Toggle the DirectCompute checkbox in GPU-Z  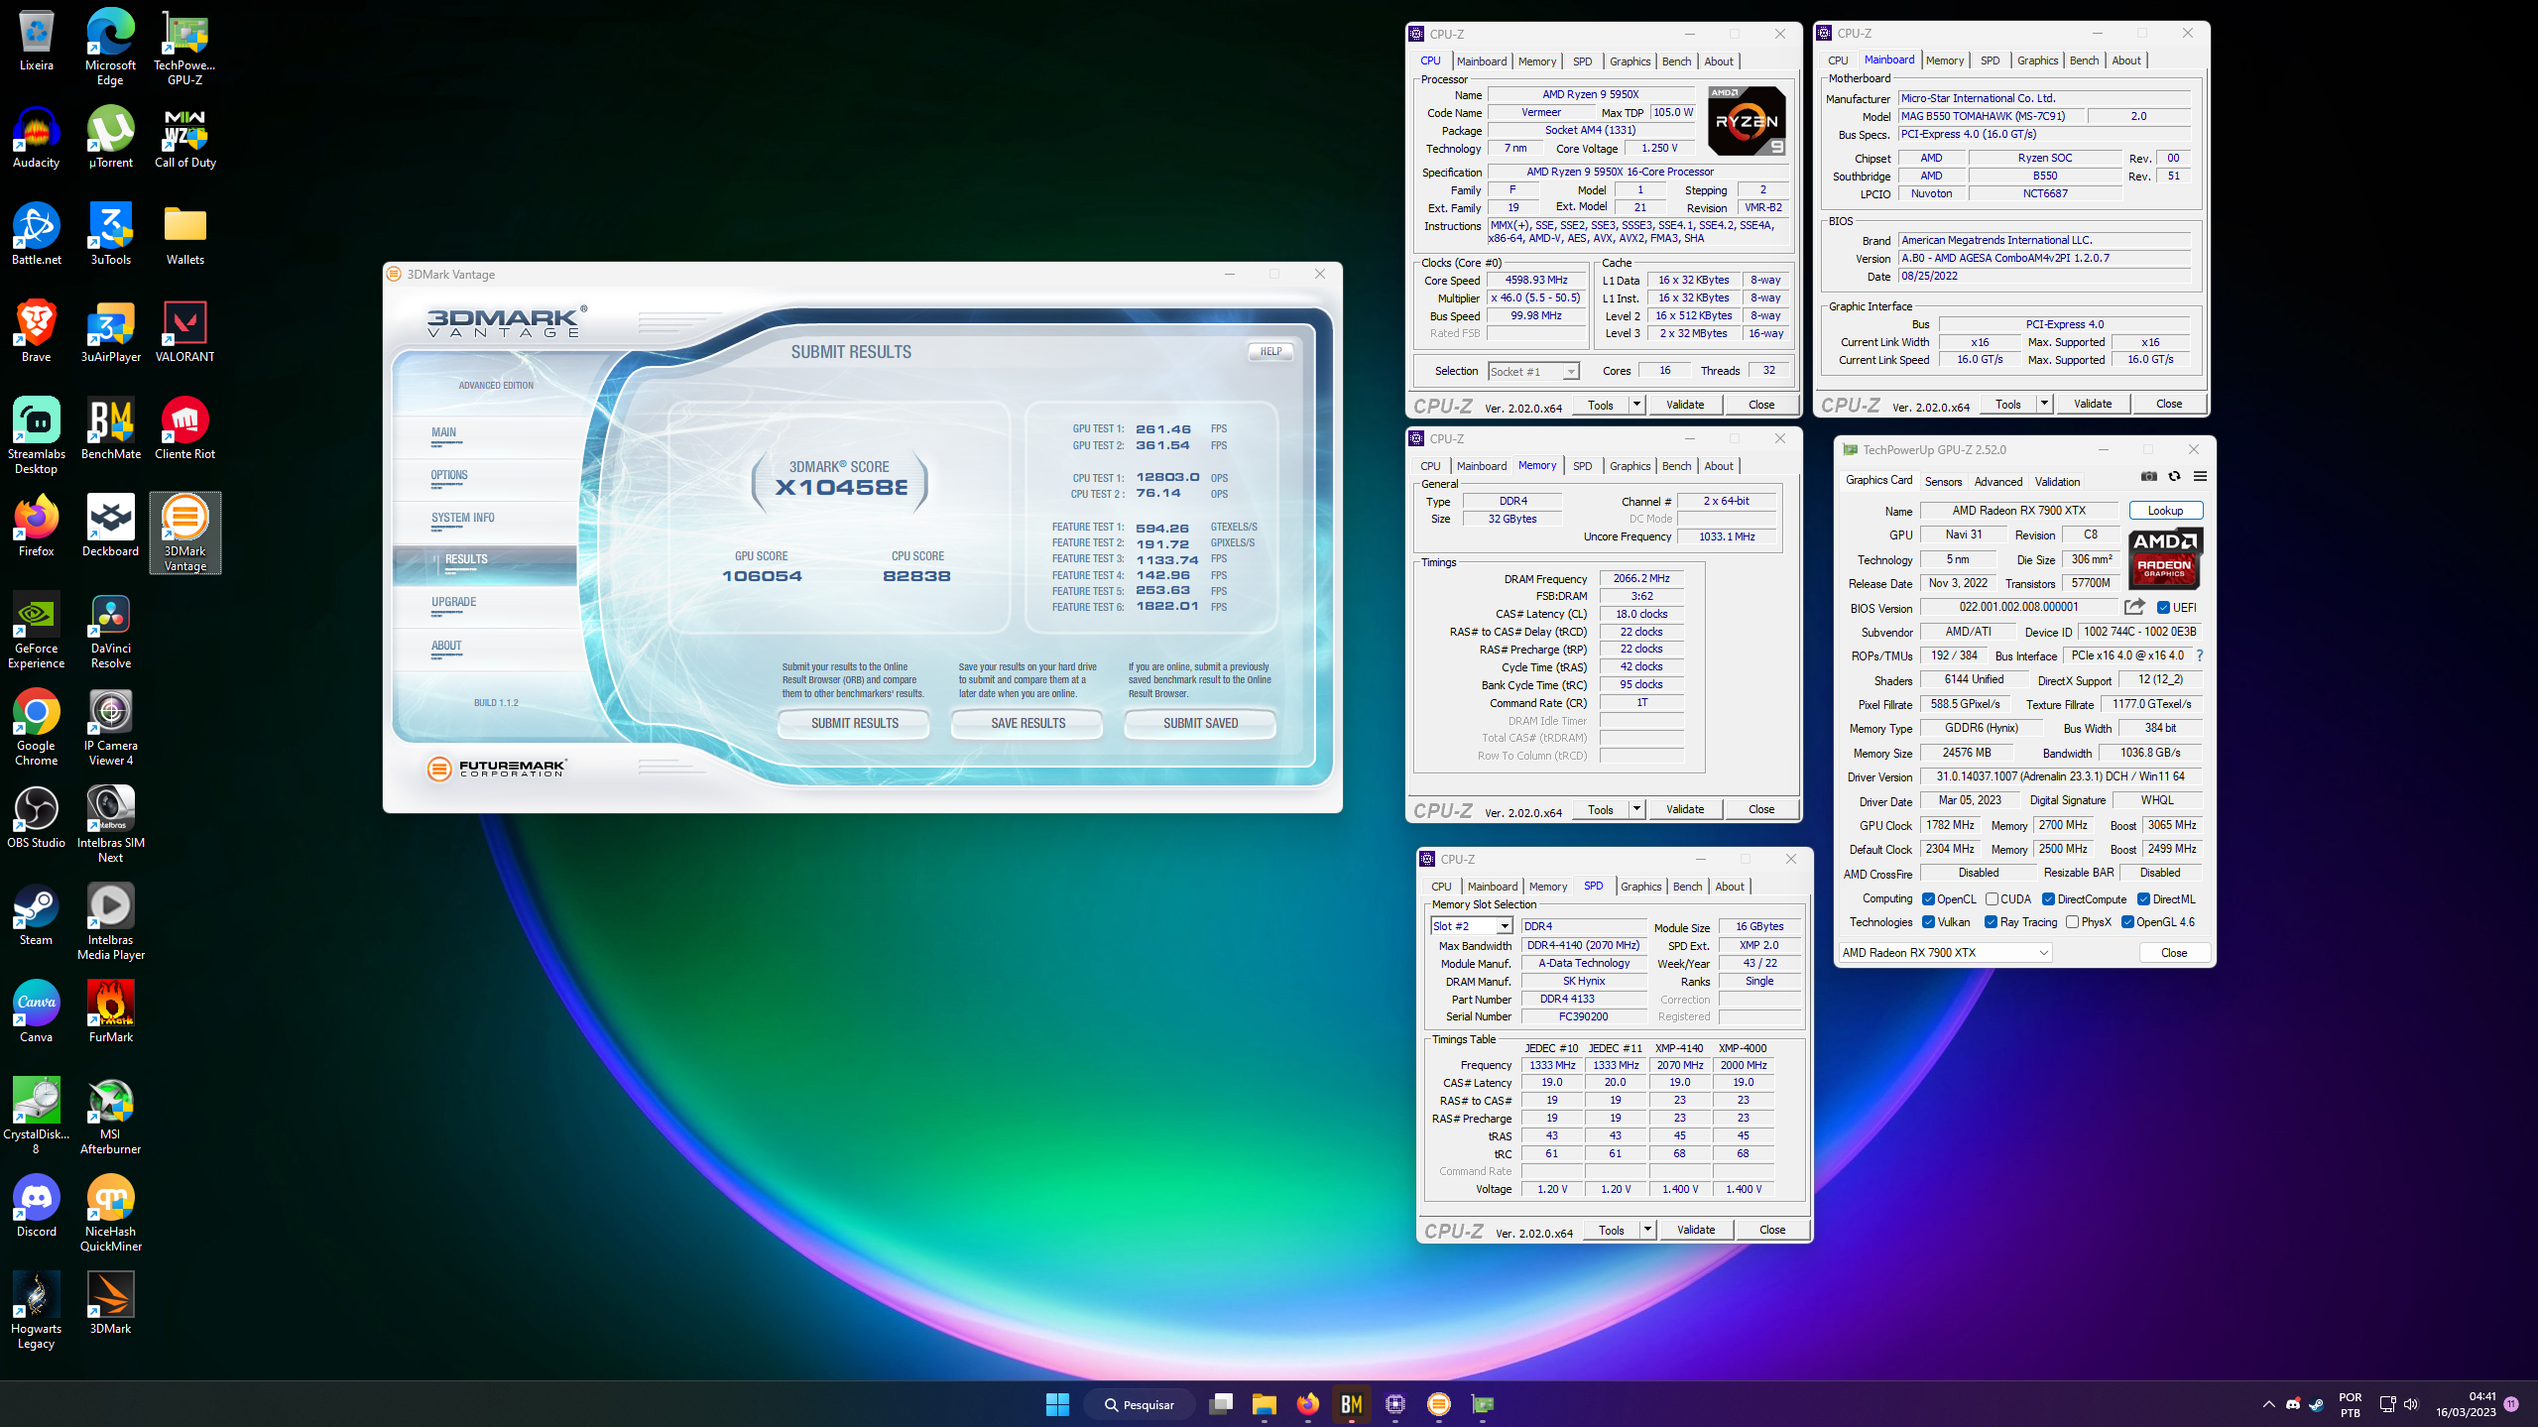tap(2048, 899)
